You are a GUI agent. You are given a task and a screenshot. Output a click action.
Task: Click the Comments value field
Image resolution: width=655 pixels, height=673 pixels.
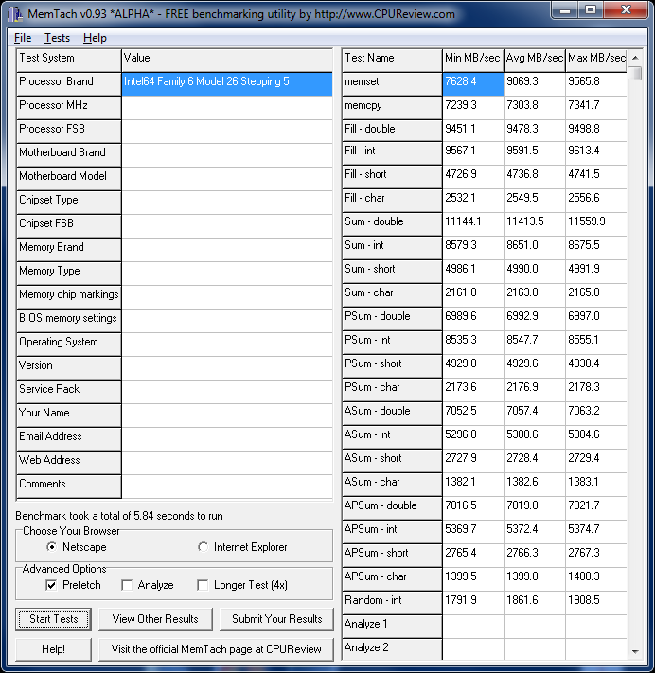coord(227,487)
